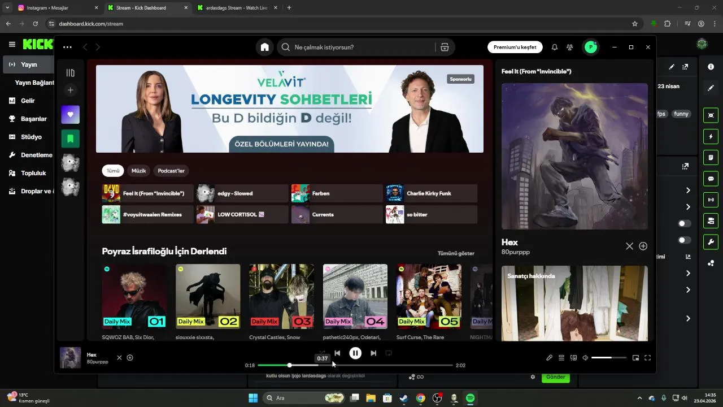This screenshot has width=723, height=407.
Task: Open Yayın in the Kick sidebar
Action: 28,64
